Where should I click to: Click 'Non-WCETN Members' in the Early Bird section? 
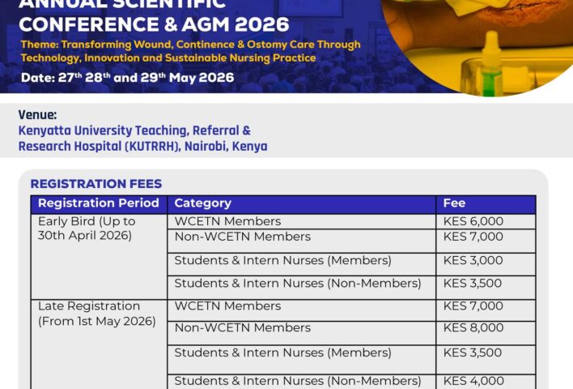[302, 241]
